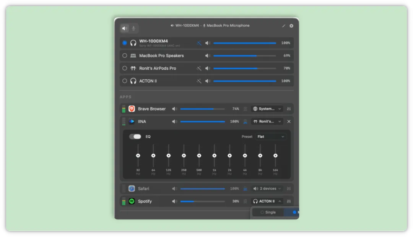Mute the ACTON II device
Screen dimensions: 413x237
[x=208, y=81]
